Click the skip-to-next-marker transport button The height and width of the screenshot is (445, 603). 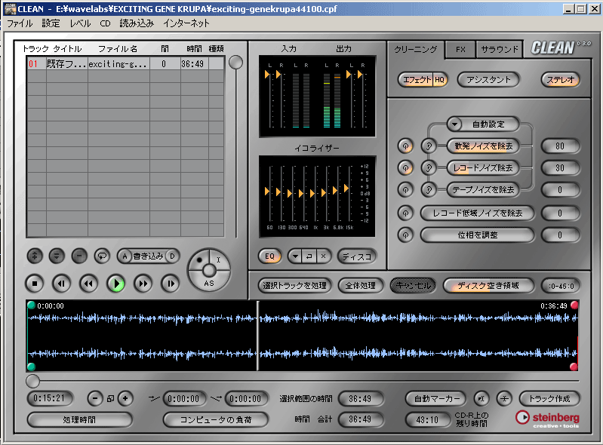[x=170, y=284]
